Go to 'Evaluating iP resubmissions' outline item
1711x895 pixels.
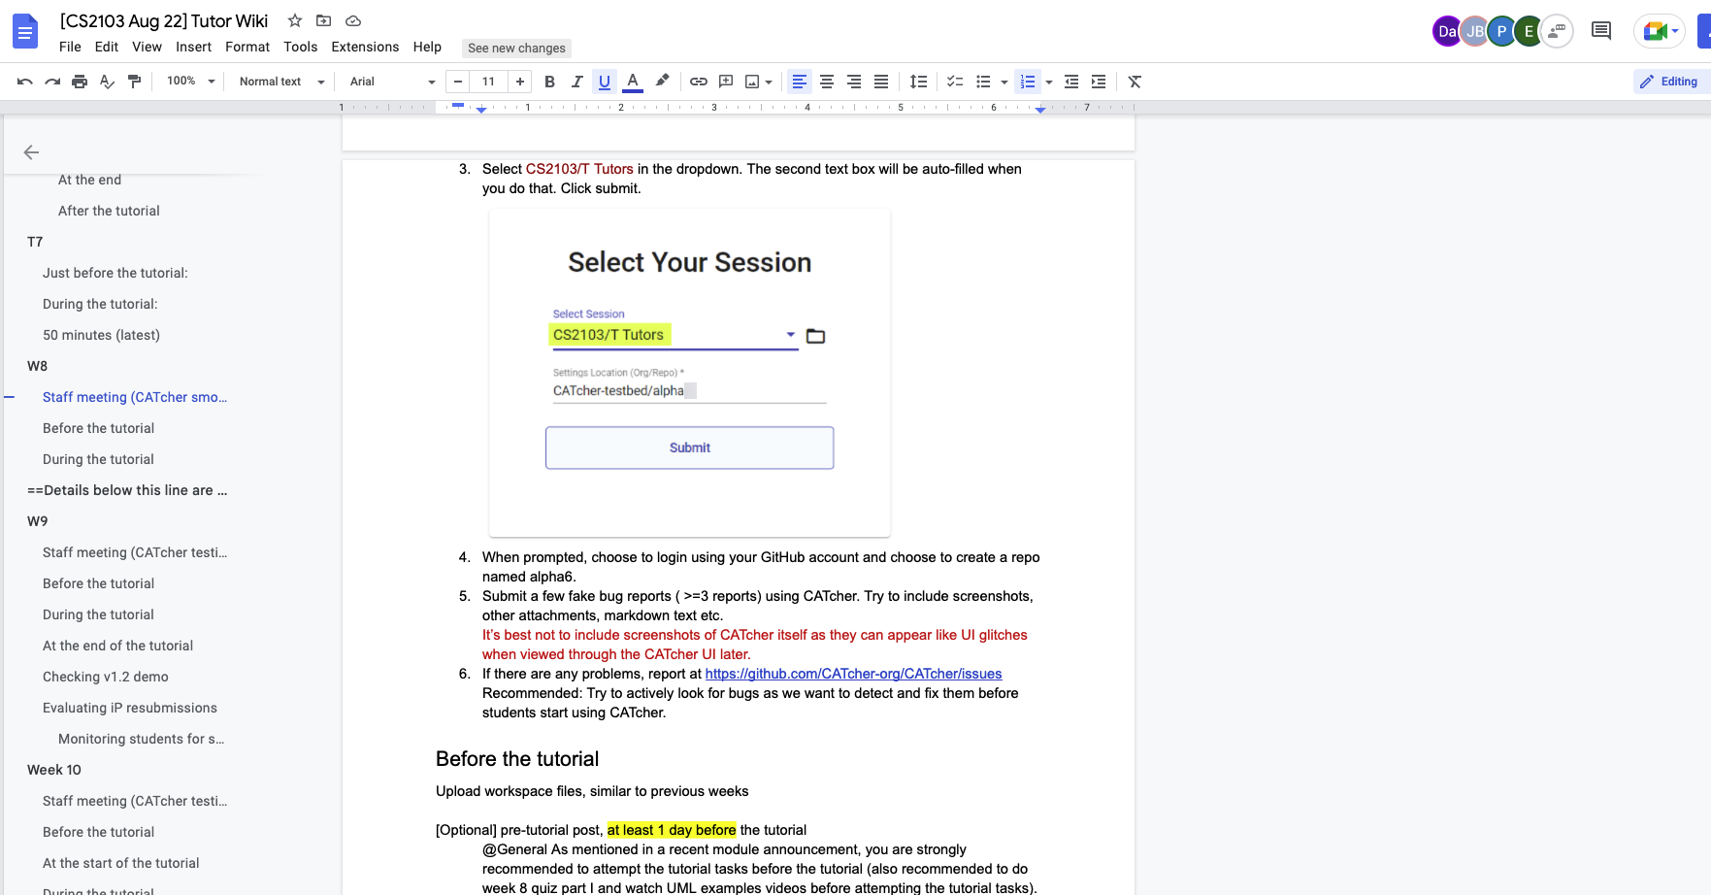tap(130, 708)
